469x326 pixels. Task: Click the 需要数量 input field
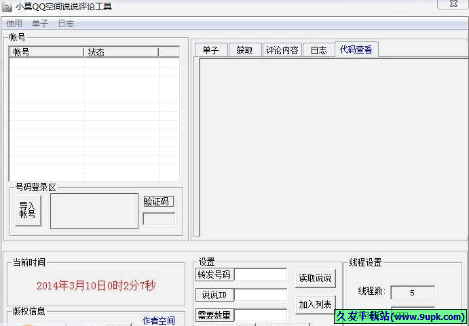click(261, 315)
